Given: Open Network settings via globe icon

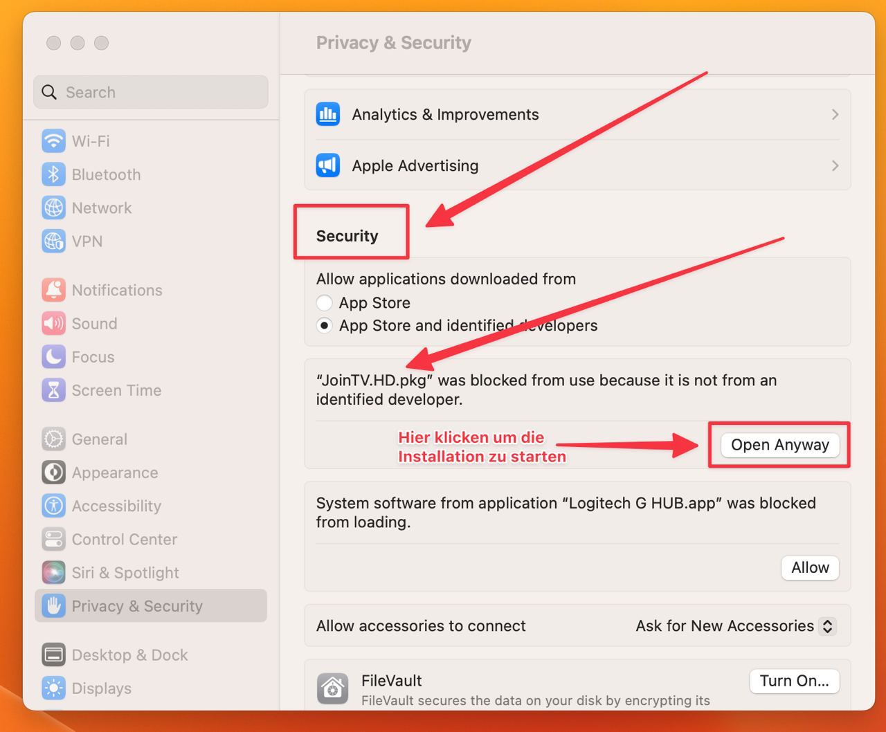Looking at the screenshot, I should pyautogui.click(x=53, y=208).
